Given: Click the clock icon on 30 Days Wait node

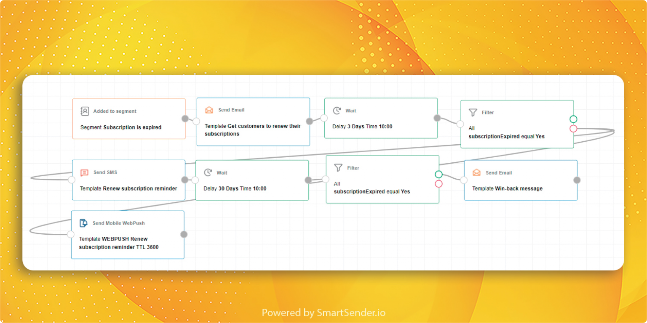Looking at the screenshot, I should (x=208, y=172).
